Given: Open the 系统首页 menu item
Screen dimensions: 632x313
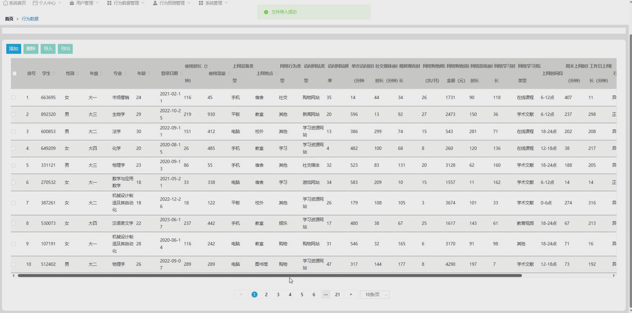Looking at the screenshot, I should (15, 3).
